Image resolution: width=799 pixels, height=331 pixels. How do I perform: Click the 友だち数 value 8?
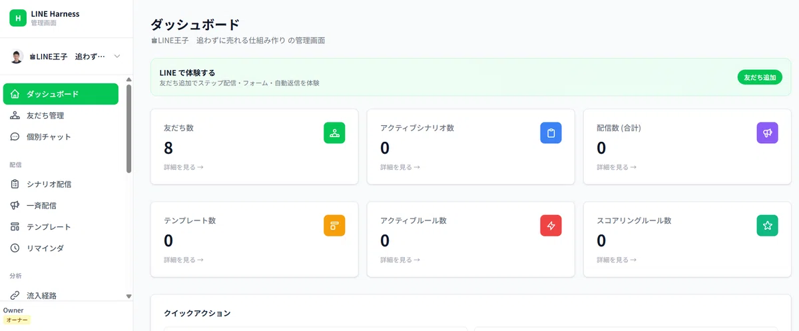168,147
